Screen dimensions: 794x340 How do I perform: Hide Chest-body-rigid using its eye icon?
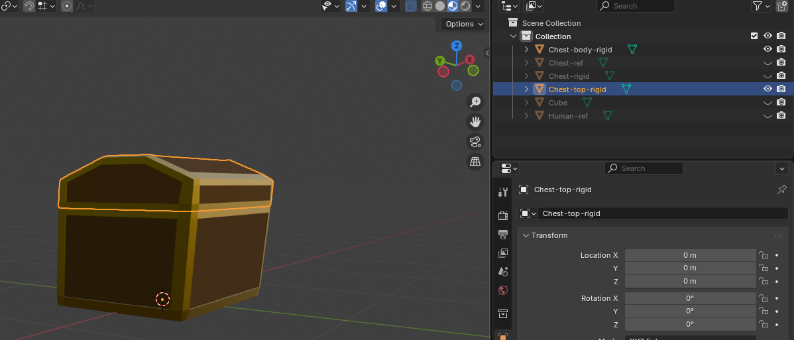point(767,50)
